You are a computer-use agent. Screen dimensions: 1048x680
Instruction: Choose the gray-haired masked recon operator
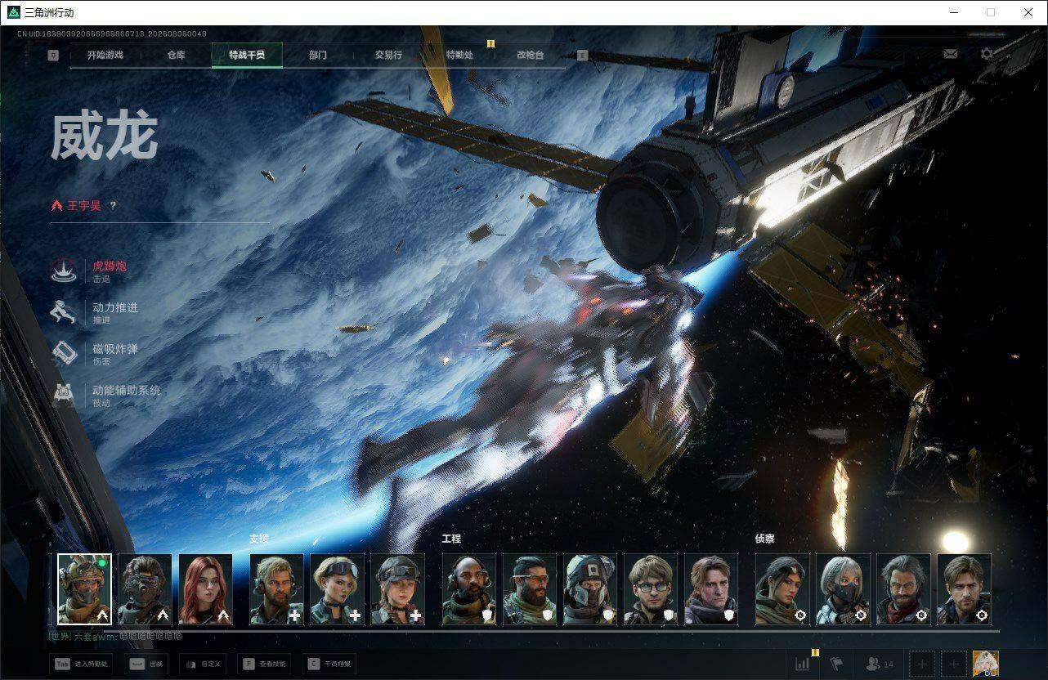[843, 589]
